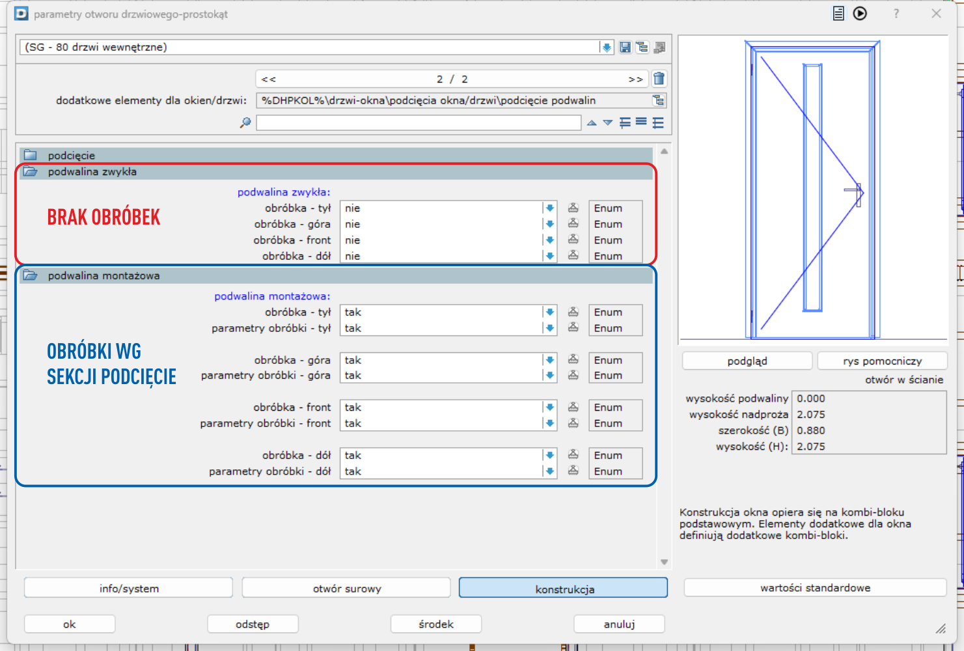The width and height of the screenshot is (964, 651).
Task: Open the SG - 80 drzwi wewnętrzne dropdown
Action: click(606, 47)
